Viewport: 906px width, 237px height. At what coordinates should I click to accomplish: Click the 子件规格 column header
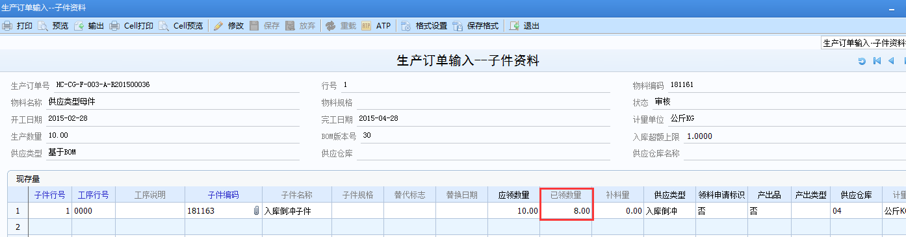[357, 195]
